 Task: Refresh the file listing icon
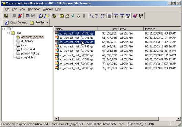tap(73, 16)
